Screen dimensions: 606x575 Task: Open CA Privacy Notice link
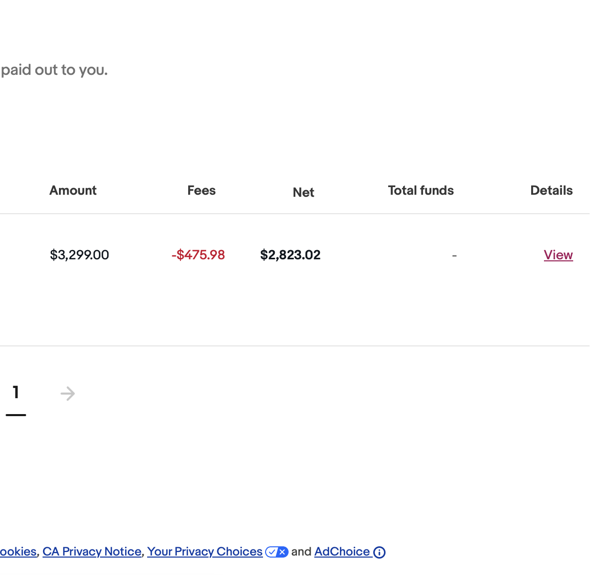92,552
